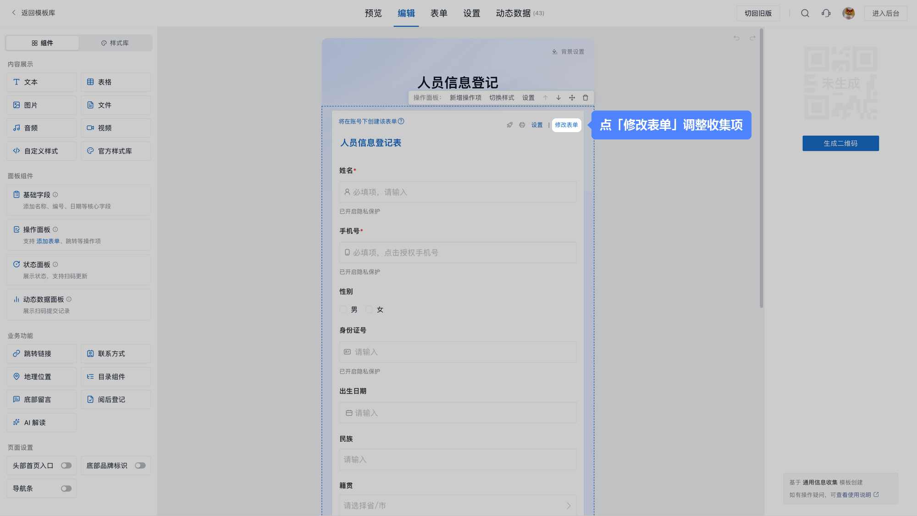The width and height of the screenshot is (917, 516).
Task: Open the 官方样式库 official style library
Action: pyautogui.click(x=116, y=151)
